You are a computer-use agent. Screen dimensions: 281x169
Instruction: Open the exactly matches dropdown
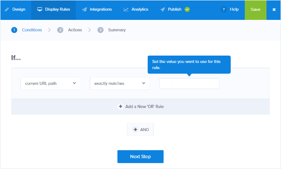pyautogui.click(x=120, y=84)
